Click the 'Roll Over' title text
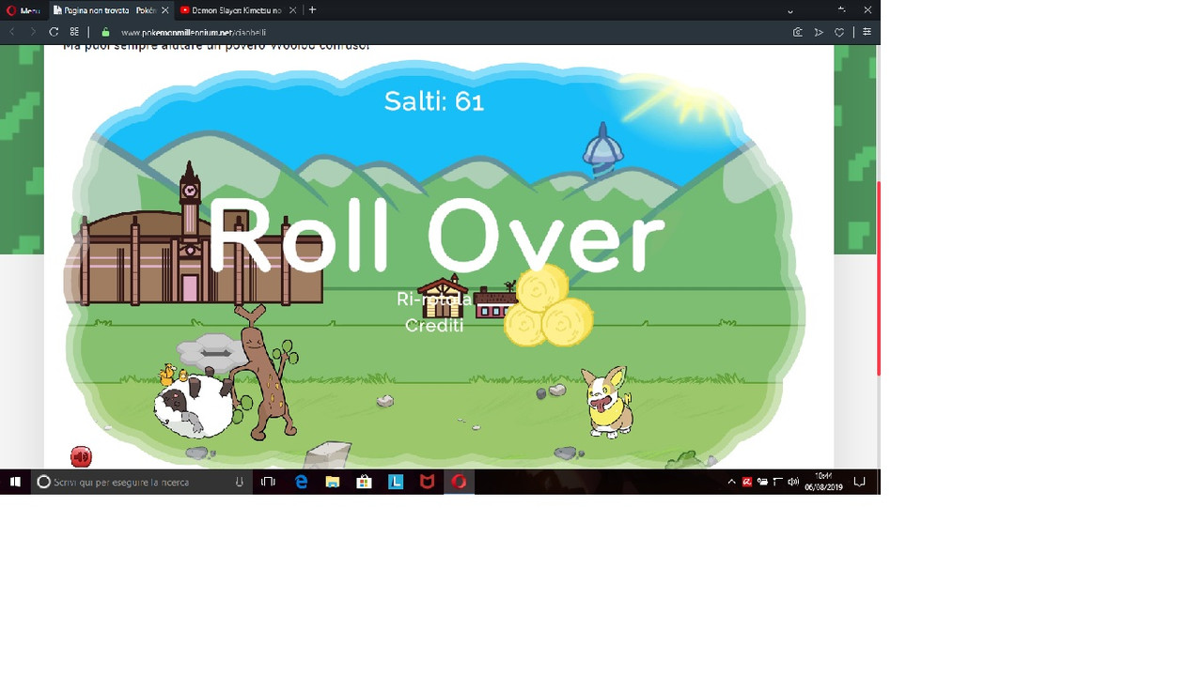Image resolution: width=1203 pixels, height=676 pixels. click(x=436, y=235)
